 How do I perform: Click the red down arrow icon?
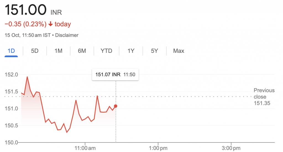coord(51,24)
